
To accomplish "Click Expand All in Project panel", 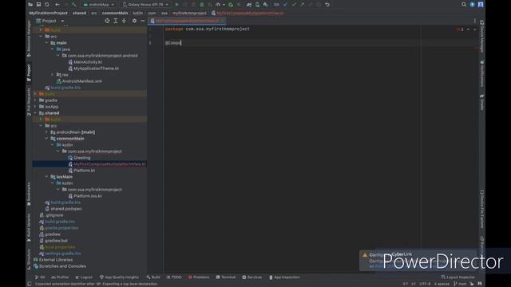I will tap(115, 21).
